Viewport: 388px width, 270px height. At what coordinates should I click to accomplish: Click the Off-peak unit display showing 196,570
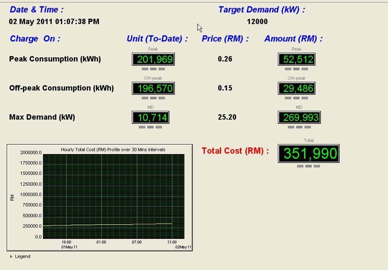(153, 88)
